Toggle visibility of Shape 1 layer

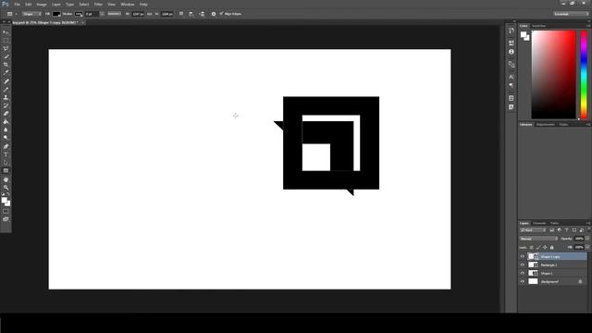(523, 273)
